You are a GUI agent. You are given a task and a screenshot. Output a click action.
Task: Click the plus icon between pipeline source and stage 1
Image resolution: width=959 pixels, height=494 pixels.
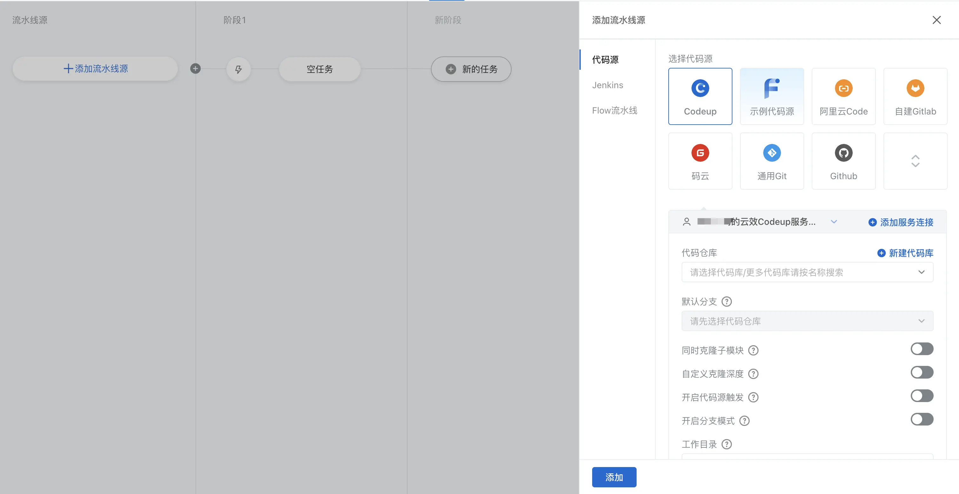coord(195,68)
